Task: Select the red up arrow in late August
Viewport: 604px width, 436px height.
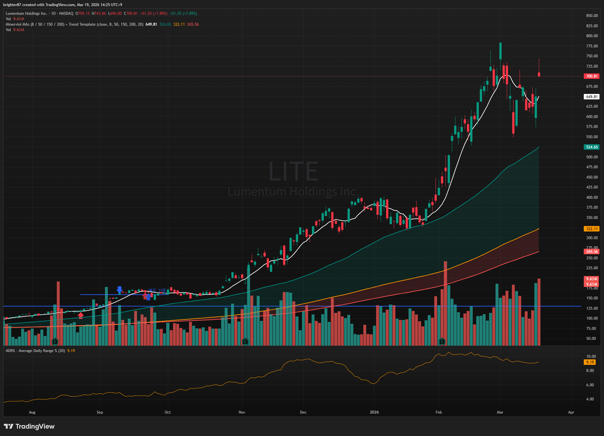Action: (81, 315)
